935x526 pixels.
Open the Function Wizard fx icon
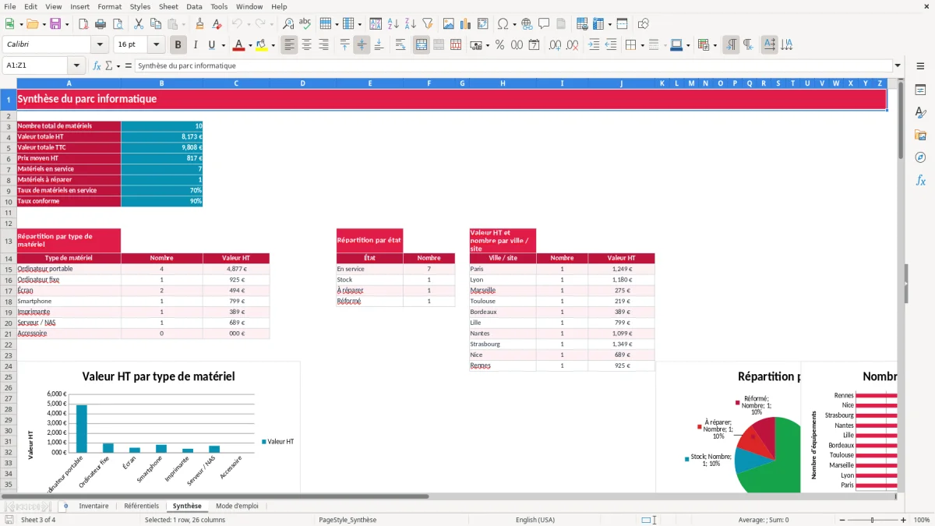click(97, 66)
